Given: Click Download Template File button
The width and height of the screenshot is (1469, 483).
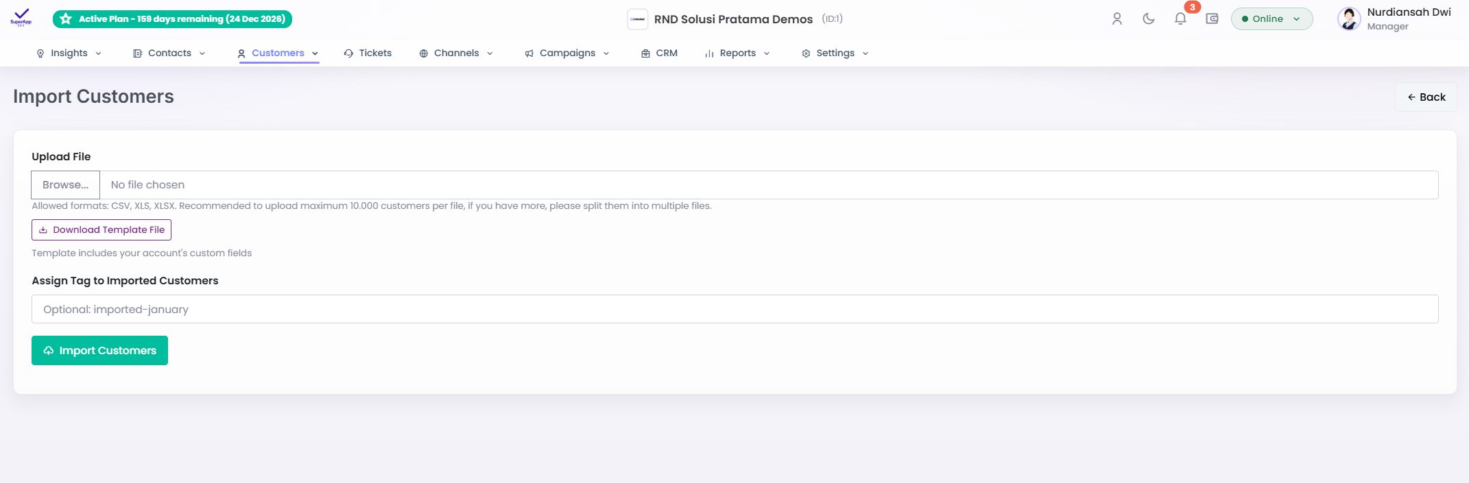Looking at the screenshot, I should point(101,230).
